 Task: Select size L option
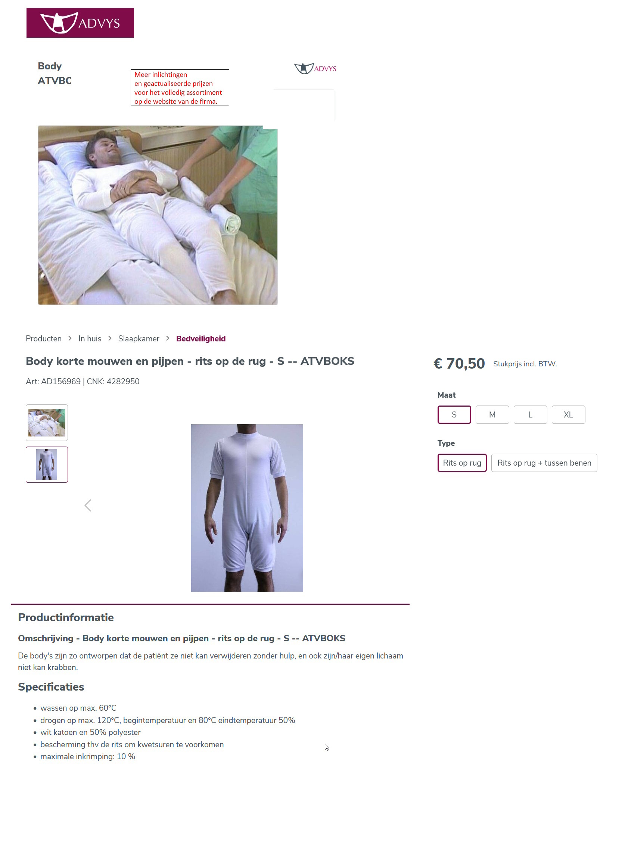[x=531, y=415]
